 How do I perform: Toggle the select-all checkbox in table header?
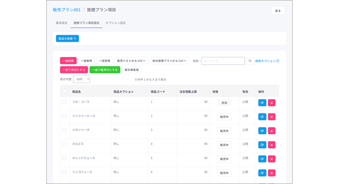tap(65, 90)
